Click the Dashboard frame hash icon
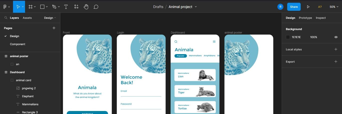The height and width of the screenshot is (114, 342). [6, 72]
